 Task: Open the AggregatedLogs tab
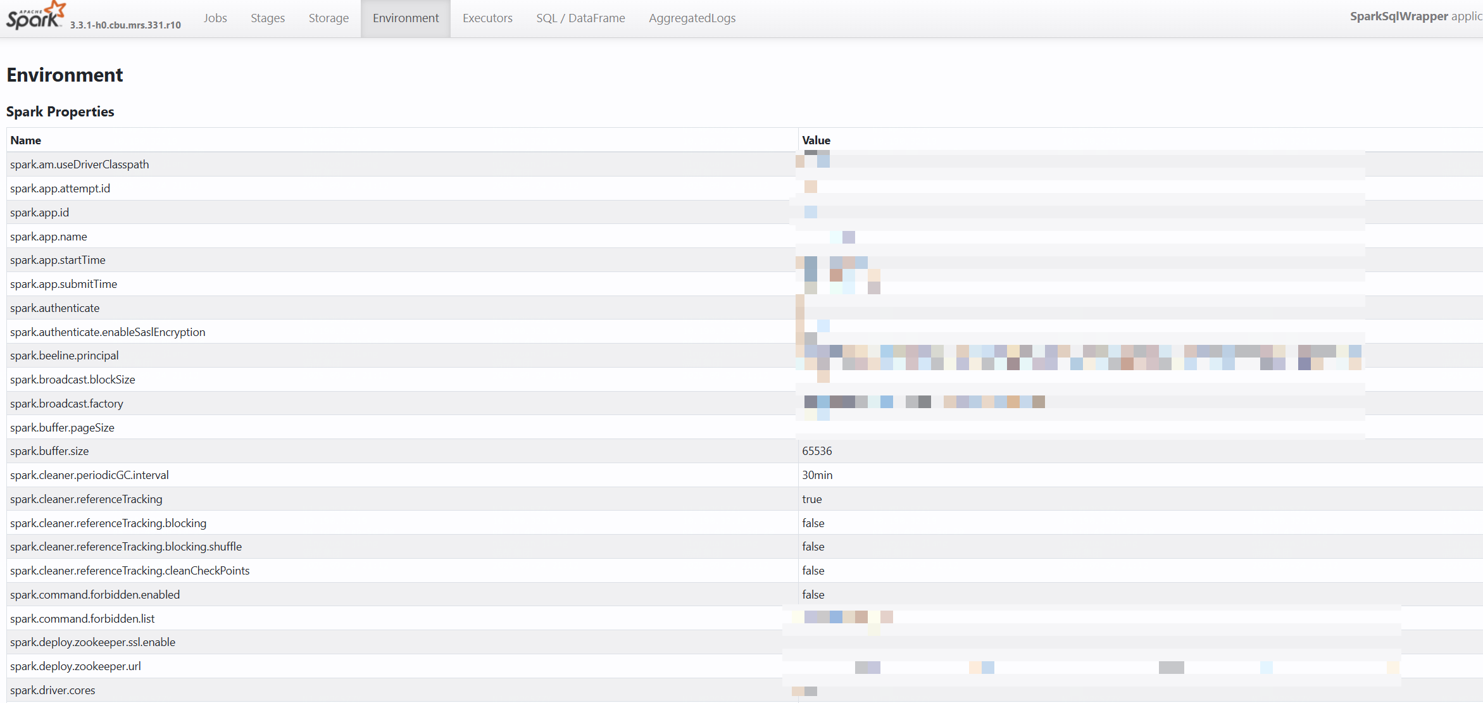pos(692,18)
